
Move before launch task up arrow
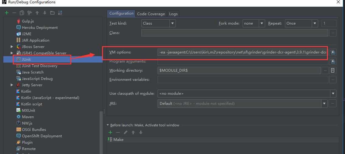click(x=133, y=132)
